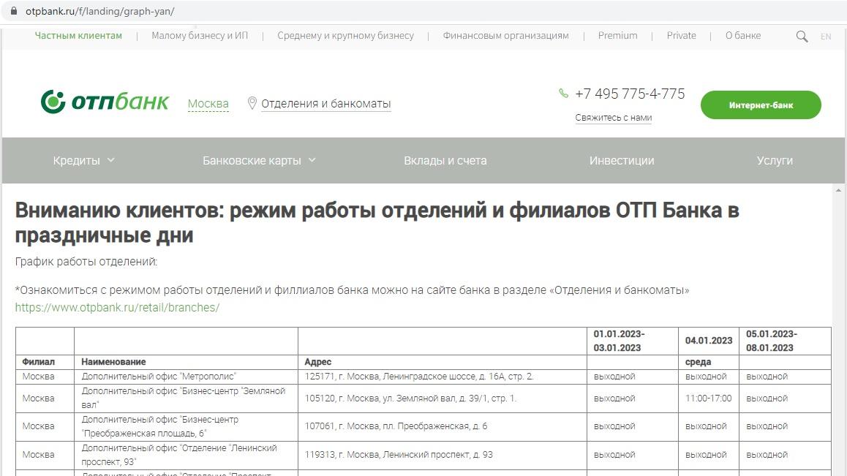Click the Свяжитесь с нами link
Screen dimensions: 847x476
[613, 118]
